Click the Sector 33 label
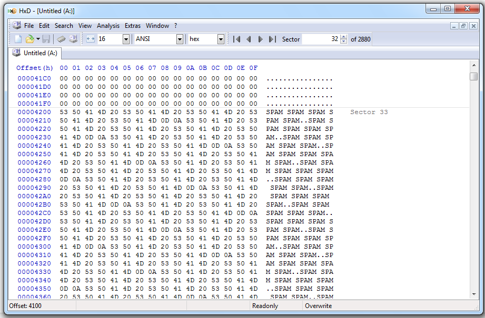The width and height of the screenshot is (485, 318). [x=369, y=112]
